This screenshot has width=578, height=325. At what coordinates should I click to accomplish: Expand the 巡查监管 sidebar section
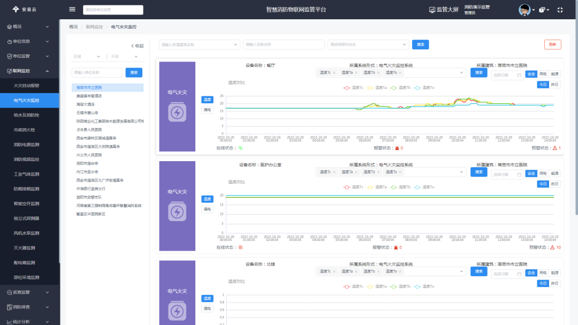(29, 292)
